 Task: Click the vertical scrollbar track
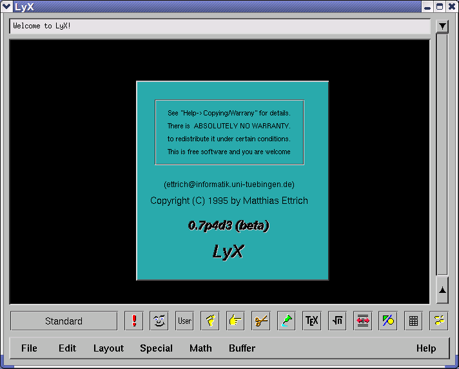point(442,155)
